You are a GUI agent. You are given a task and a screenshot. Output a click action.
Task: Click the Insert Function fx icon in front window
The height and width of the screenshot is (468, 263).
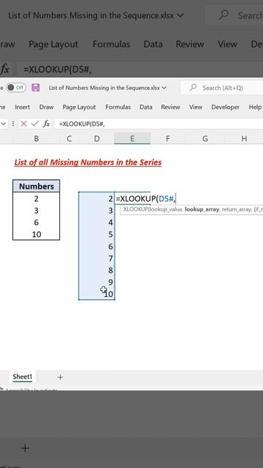coord(46,124)
